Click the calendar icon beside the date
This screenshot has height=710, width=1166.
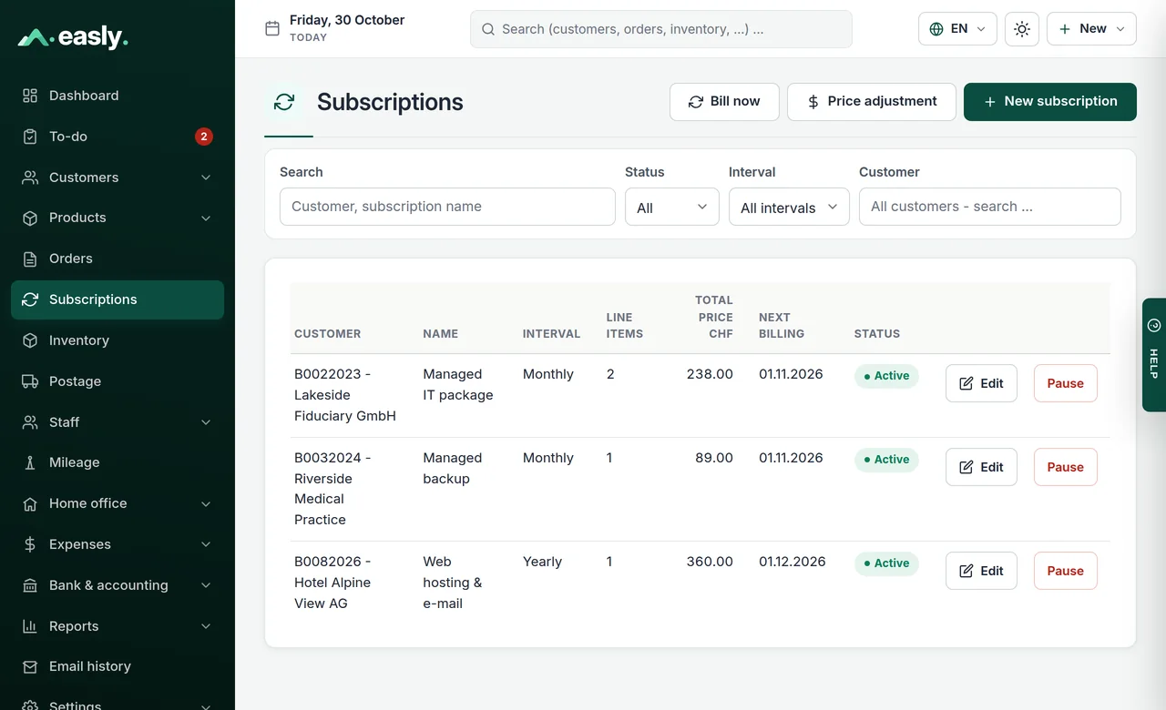tap(272, 28)
